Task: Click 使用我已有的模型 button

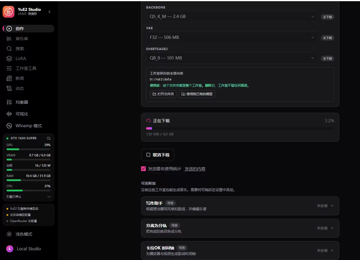Action: click(197, 94)
